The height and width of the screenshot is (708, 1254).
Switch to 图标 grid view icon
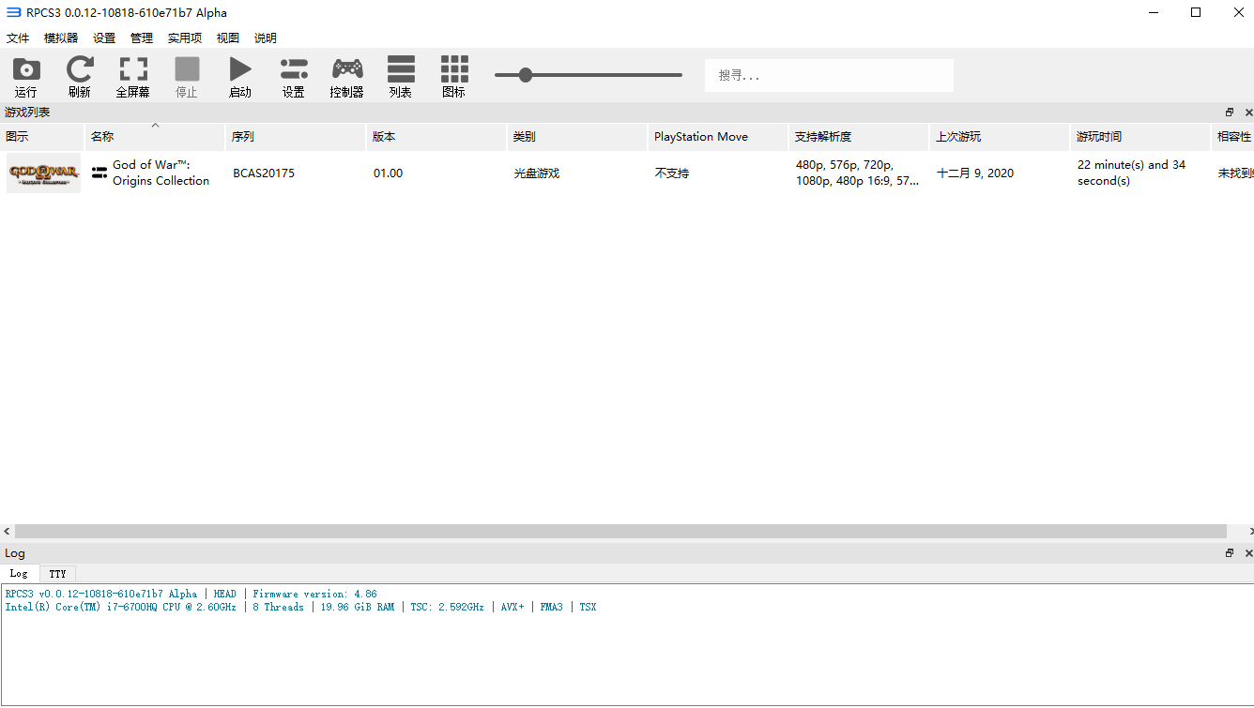pos(454,69)
